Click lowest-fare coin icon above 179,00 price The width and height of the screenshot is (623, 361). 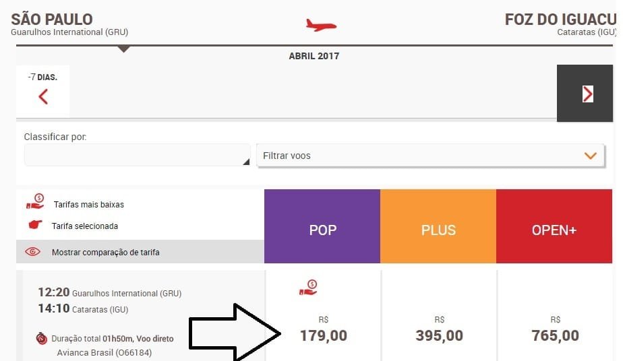coord(308,288)
